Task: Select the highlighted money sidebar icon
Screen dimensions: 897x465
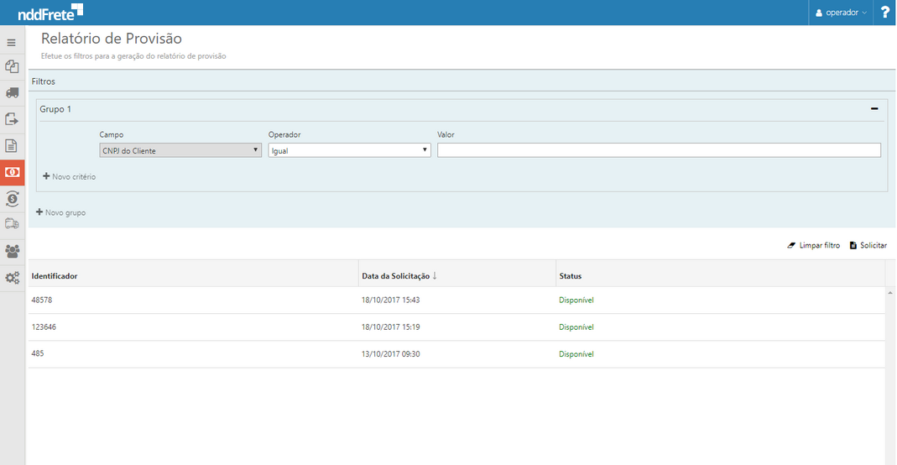Action: pos(12,172)
